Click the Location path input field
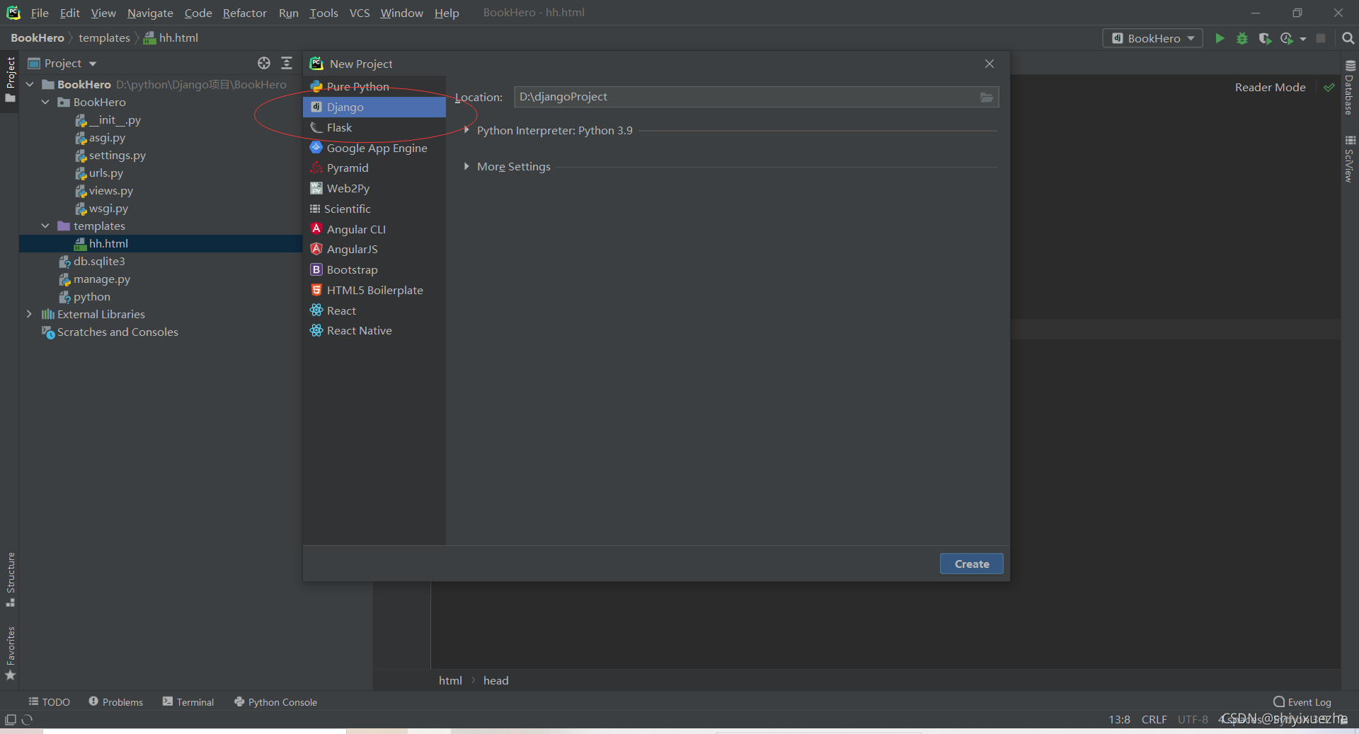 [756, 97]
